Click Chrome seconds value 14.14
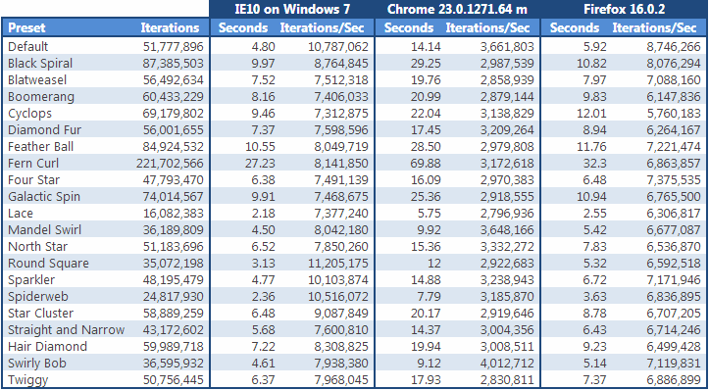Image resolution: width=709 pixels, height=390 pixels. 426,47
